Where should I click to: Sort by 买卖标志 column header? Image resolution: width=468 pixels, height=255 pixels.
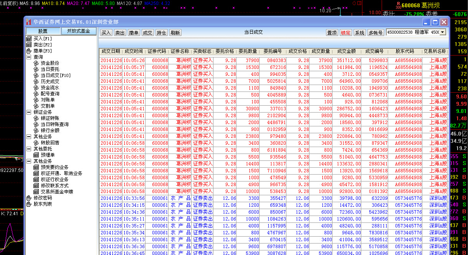pos(202,51)
